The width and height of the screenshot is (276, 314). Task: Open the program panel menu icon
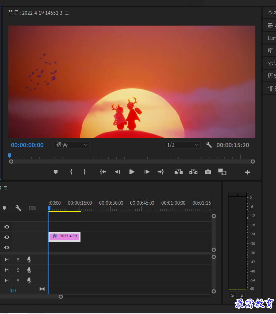(x=67, y=13)
